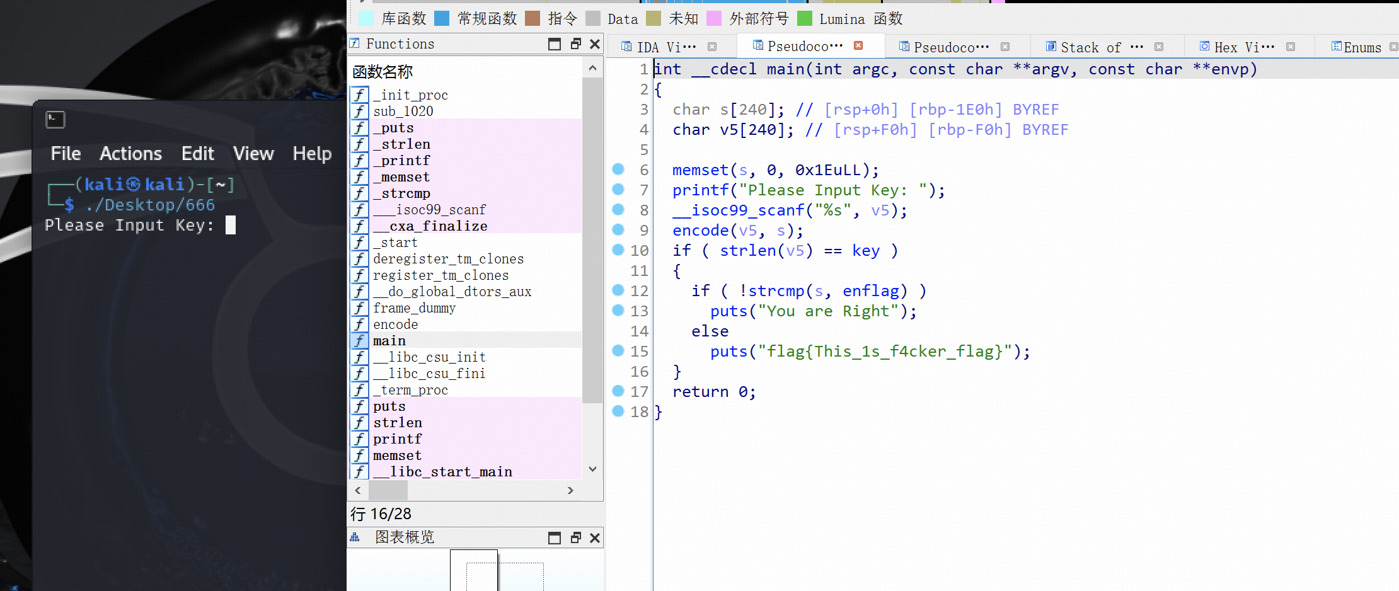Screen dimensions: 1399x591
Task: Toggle breakpoint dot on line 17
Action: 618,391
